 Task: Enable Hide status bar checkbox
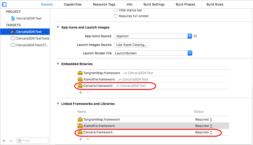[116, 10]
